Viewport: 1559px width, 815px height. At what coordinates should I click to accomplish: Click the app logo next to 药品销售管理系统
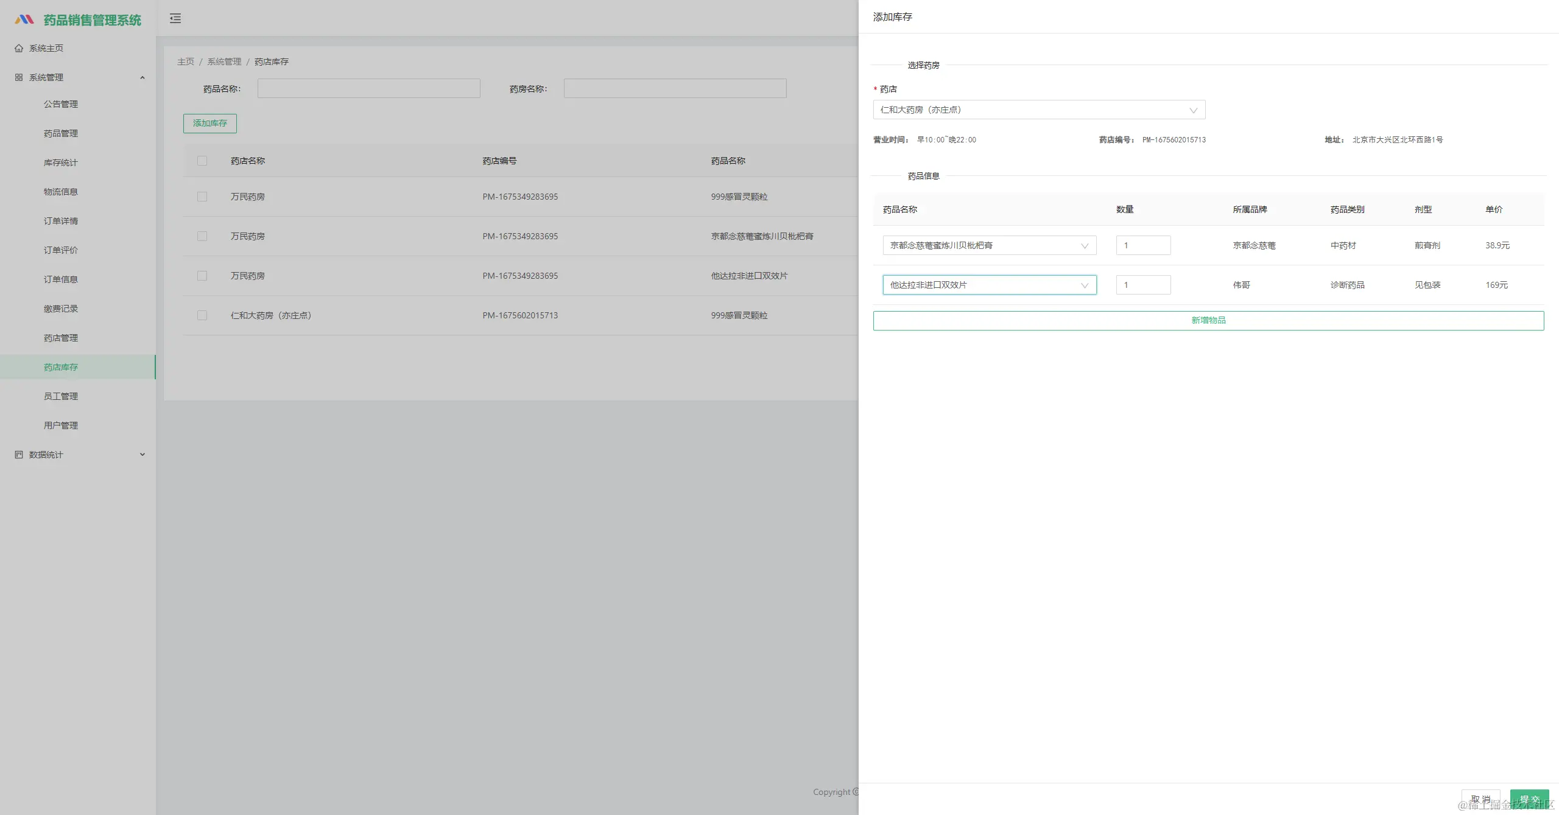[24, 19]
